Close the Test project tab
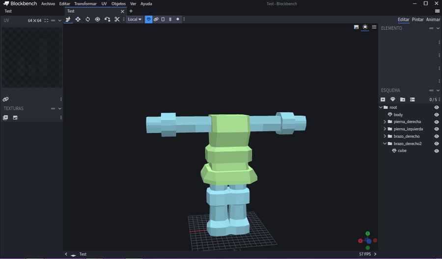The image size is (442, 259). (x=122, y=11)
